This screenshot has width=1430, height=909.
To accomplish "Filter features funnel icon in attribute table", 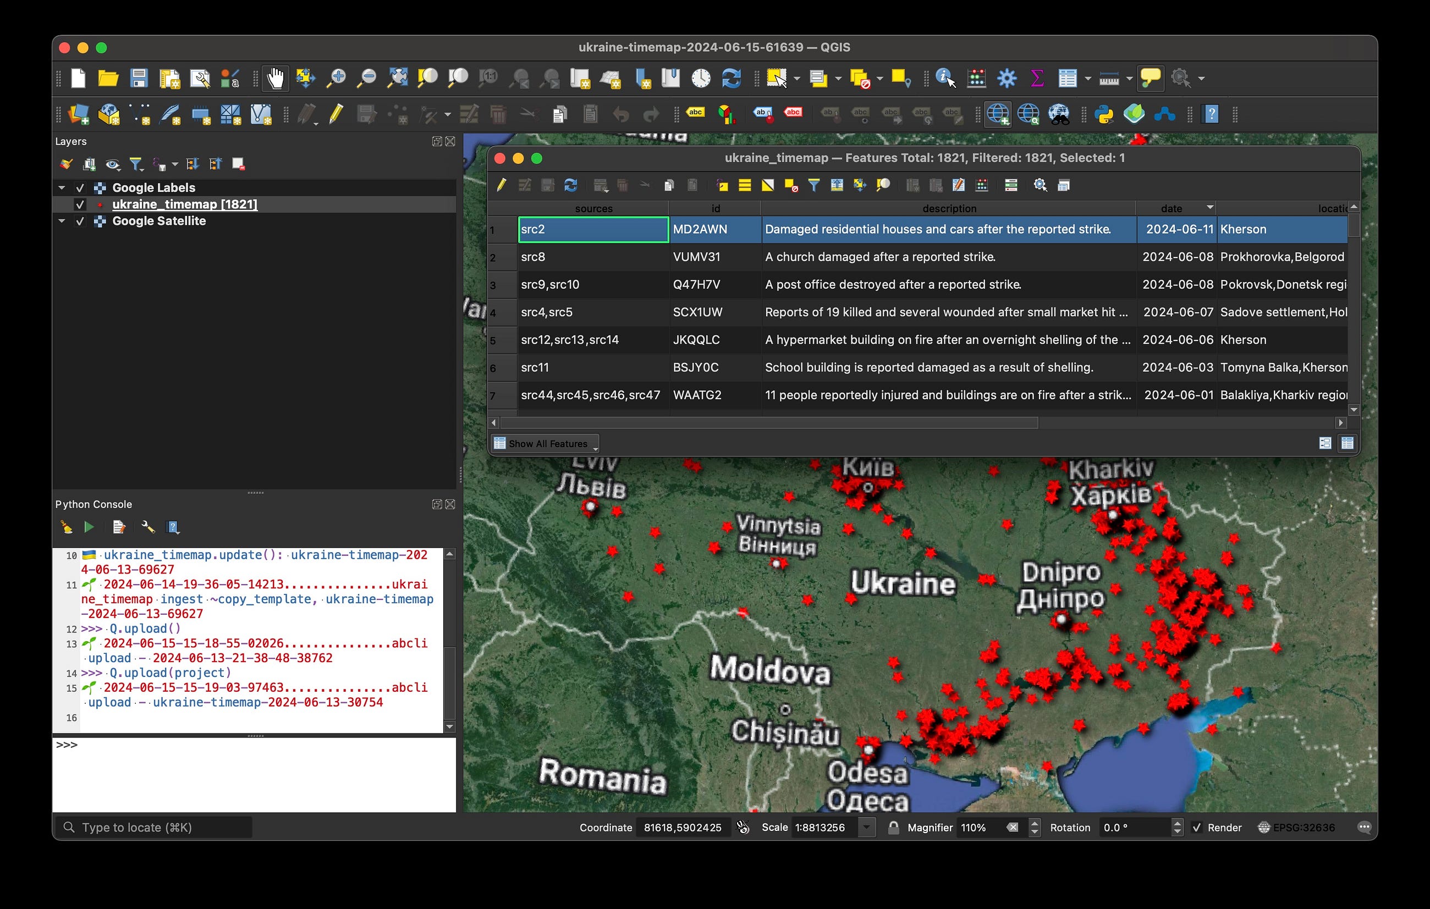I will tap(814, 185).
